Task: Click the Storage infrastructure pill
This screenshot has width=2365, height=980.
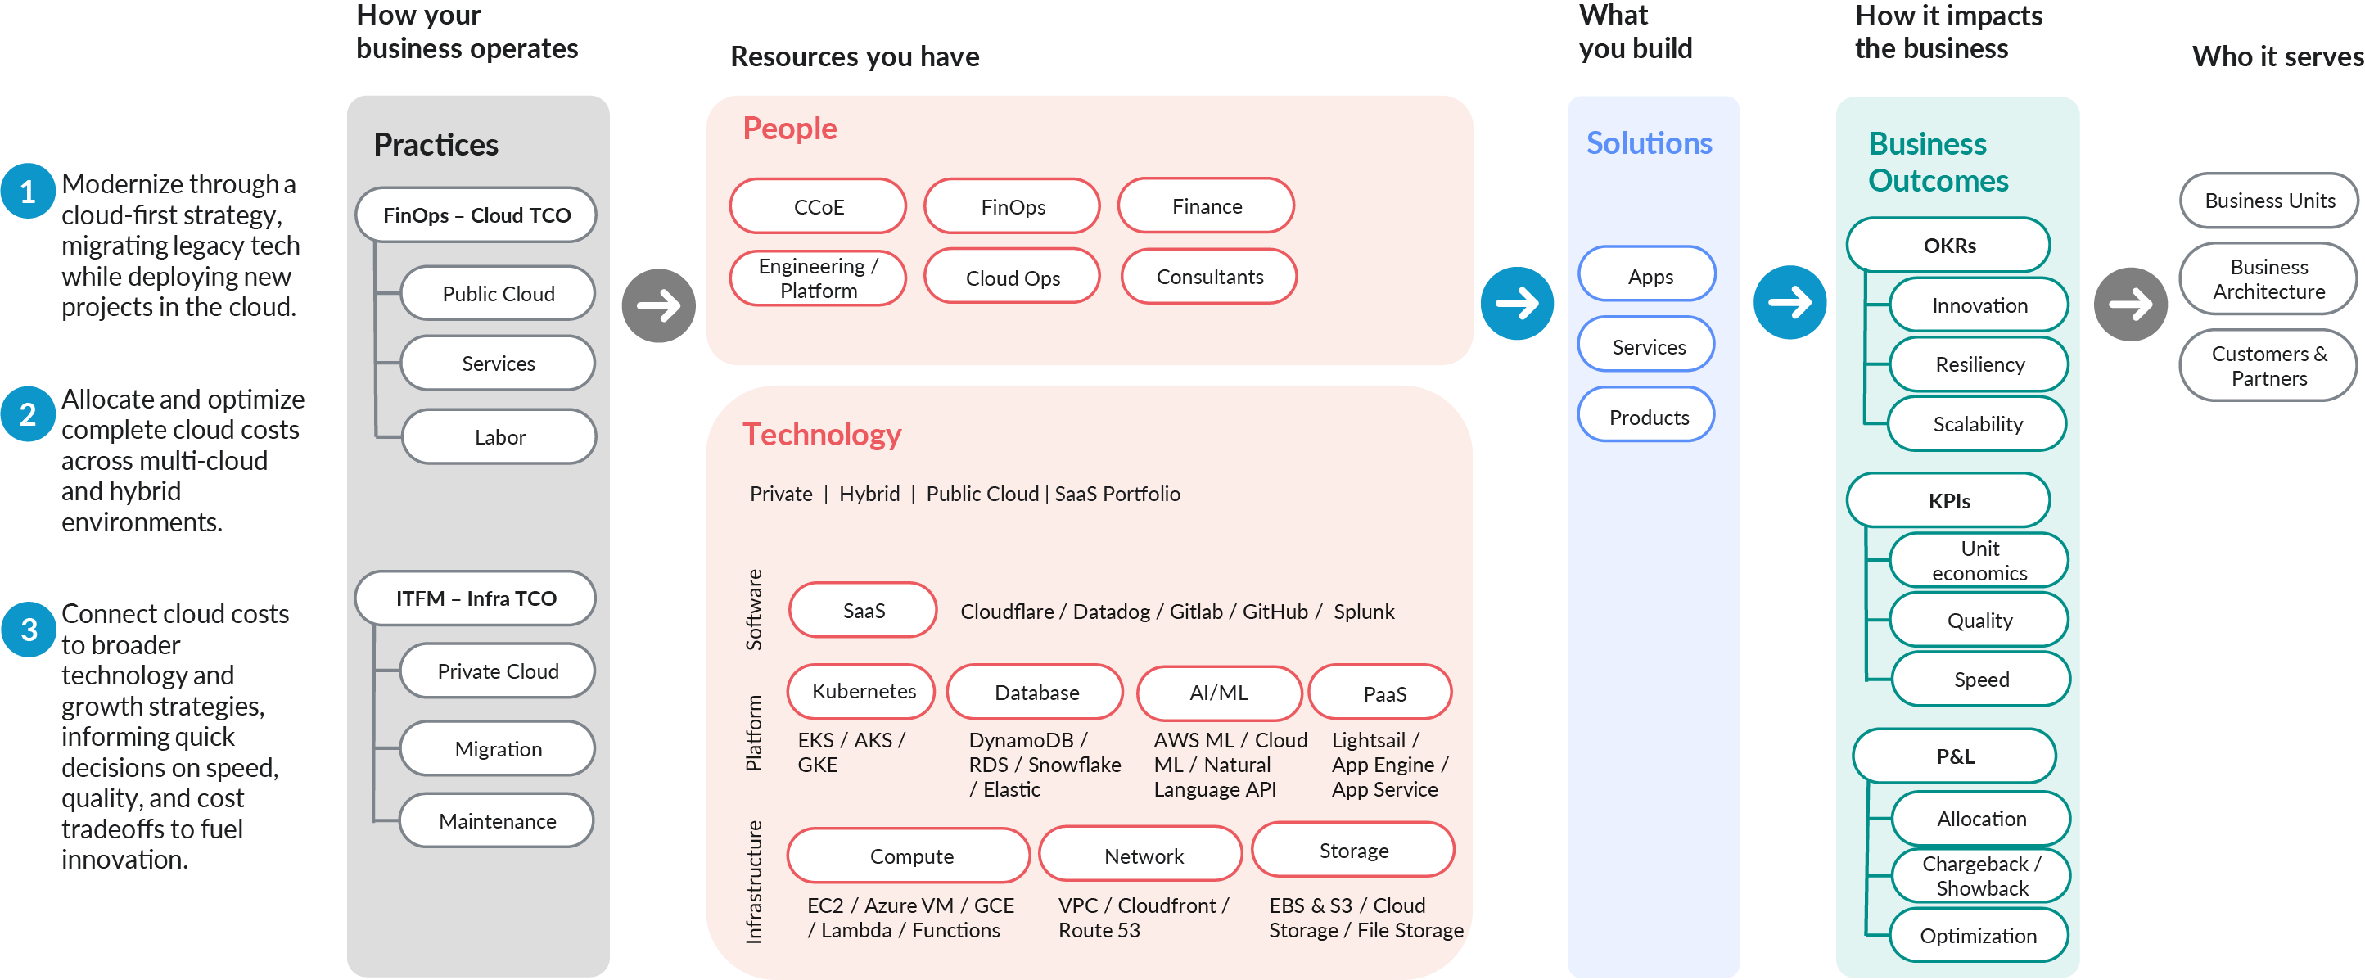Action: [x=1352, y=851]
